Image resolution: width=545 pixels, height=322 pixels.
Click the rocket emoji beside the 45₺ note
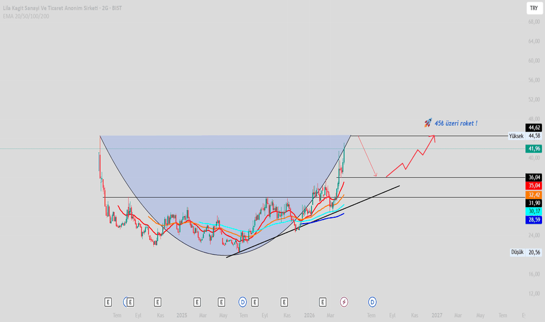click(428, 123)
